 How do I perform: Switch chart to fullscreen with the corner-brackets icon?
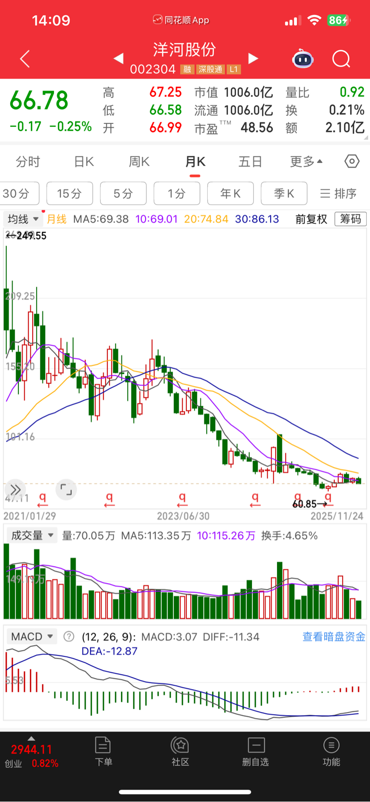click(66, 490)
